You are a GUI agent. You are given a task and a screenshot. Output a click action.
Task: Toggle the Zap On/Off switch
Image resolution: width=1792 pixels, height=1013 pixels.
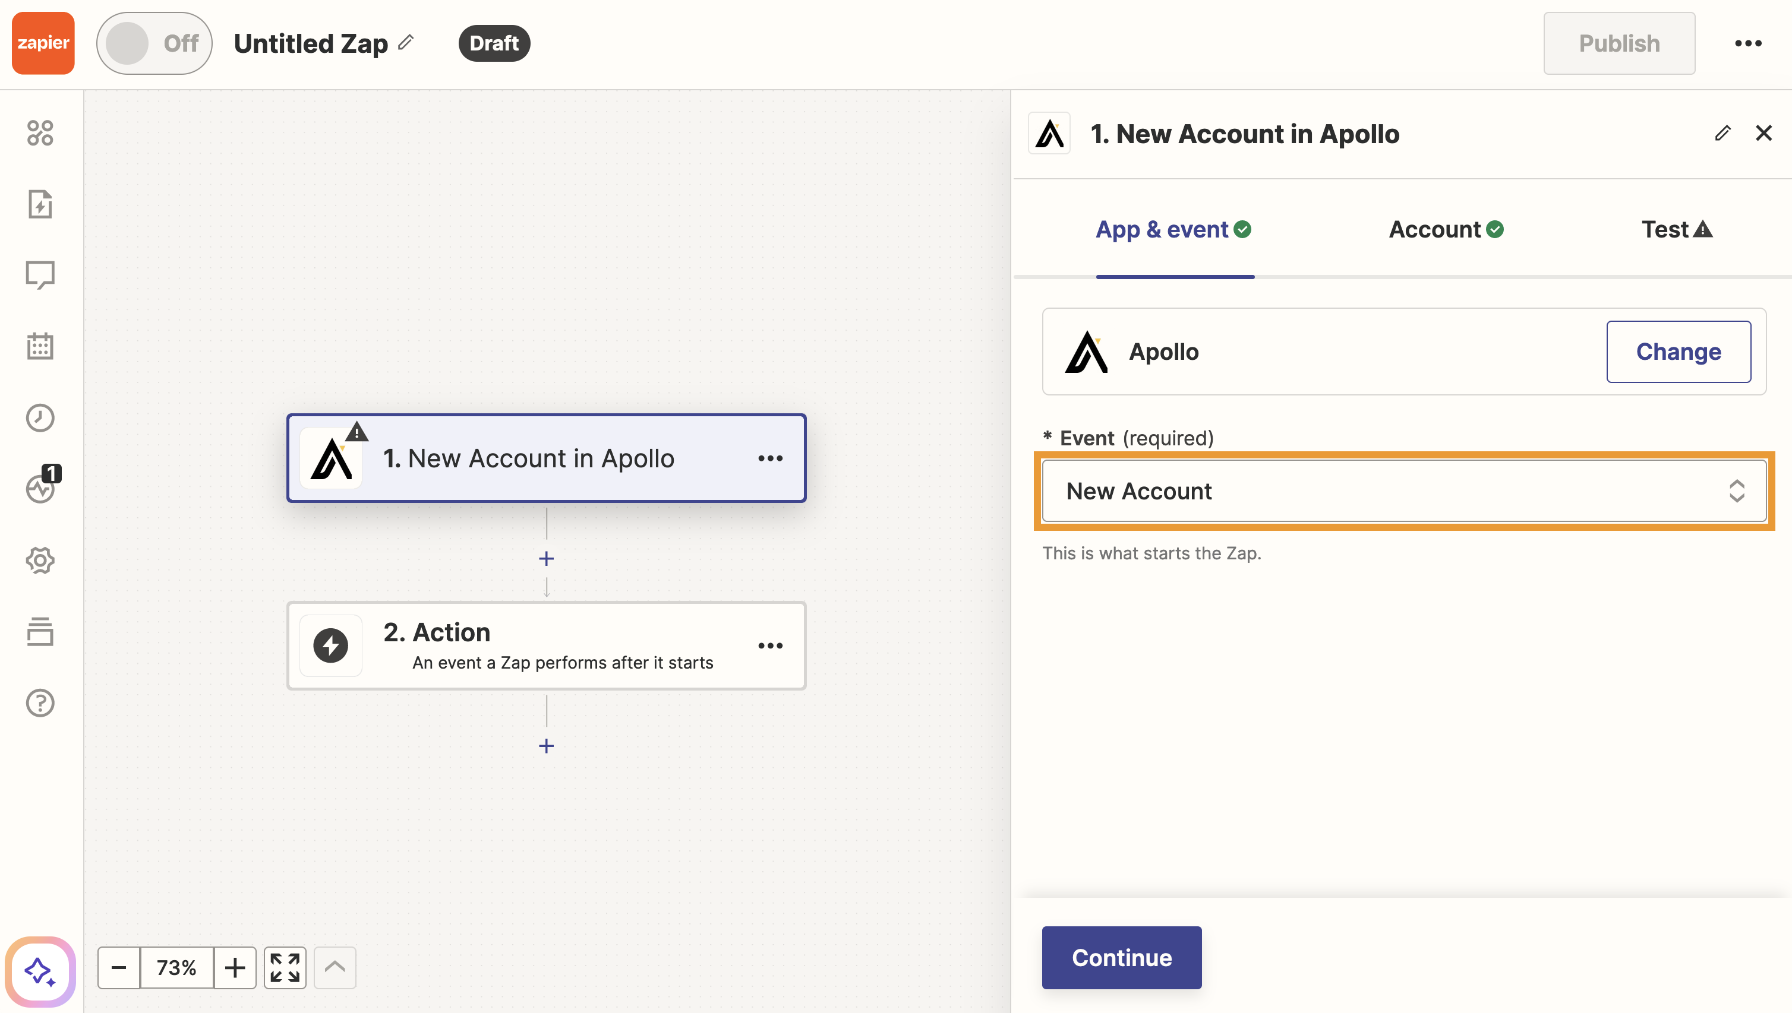pyautogui.click(x=154, y=43)
